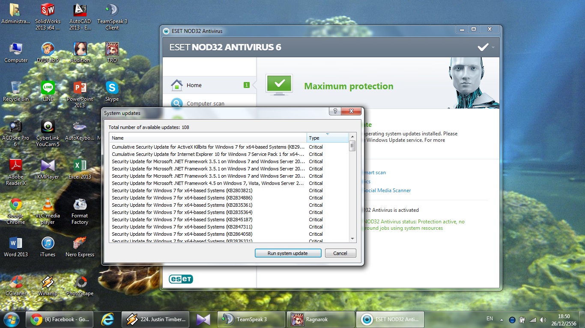
Task: Click the iTunes desktop shortcut
Action: [x=48, y=247]
